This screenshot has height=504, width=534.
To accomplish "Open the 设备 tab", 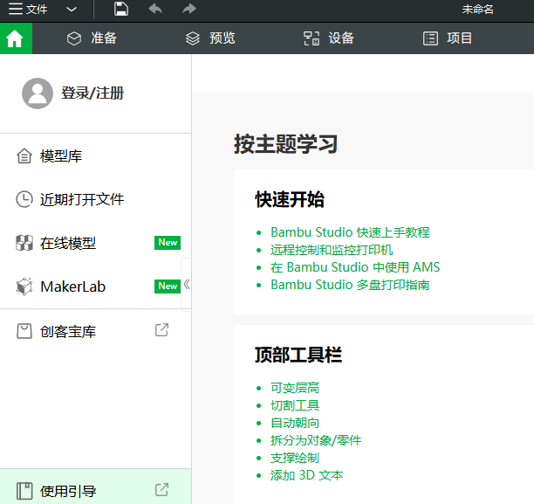I will (328, 38).
